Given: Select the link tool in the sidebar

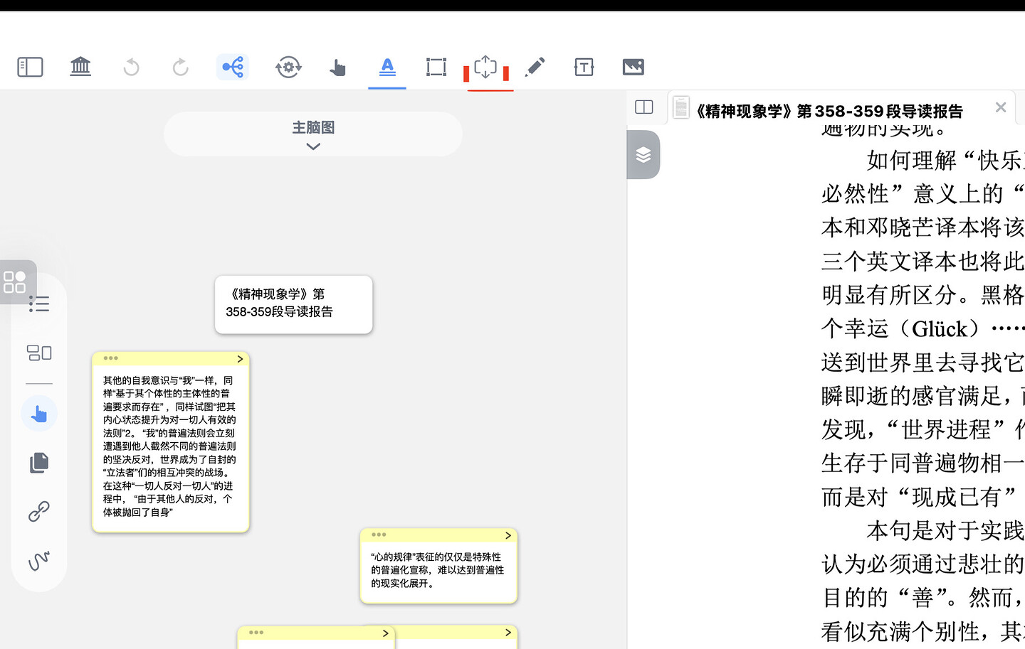Looking at the screenshot, I should (x=39, y=511).
